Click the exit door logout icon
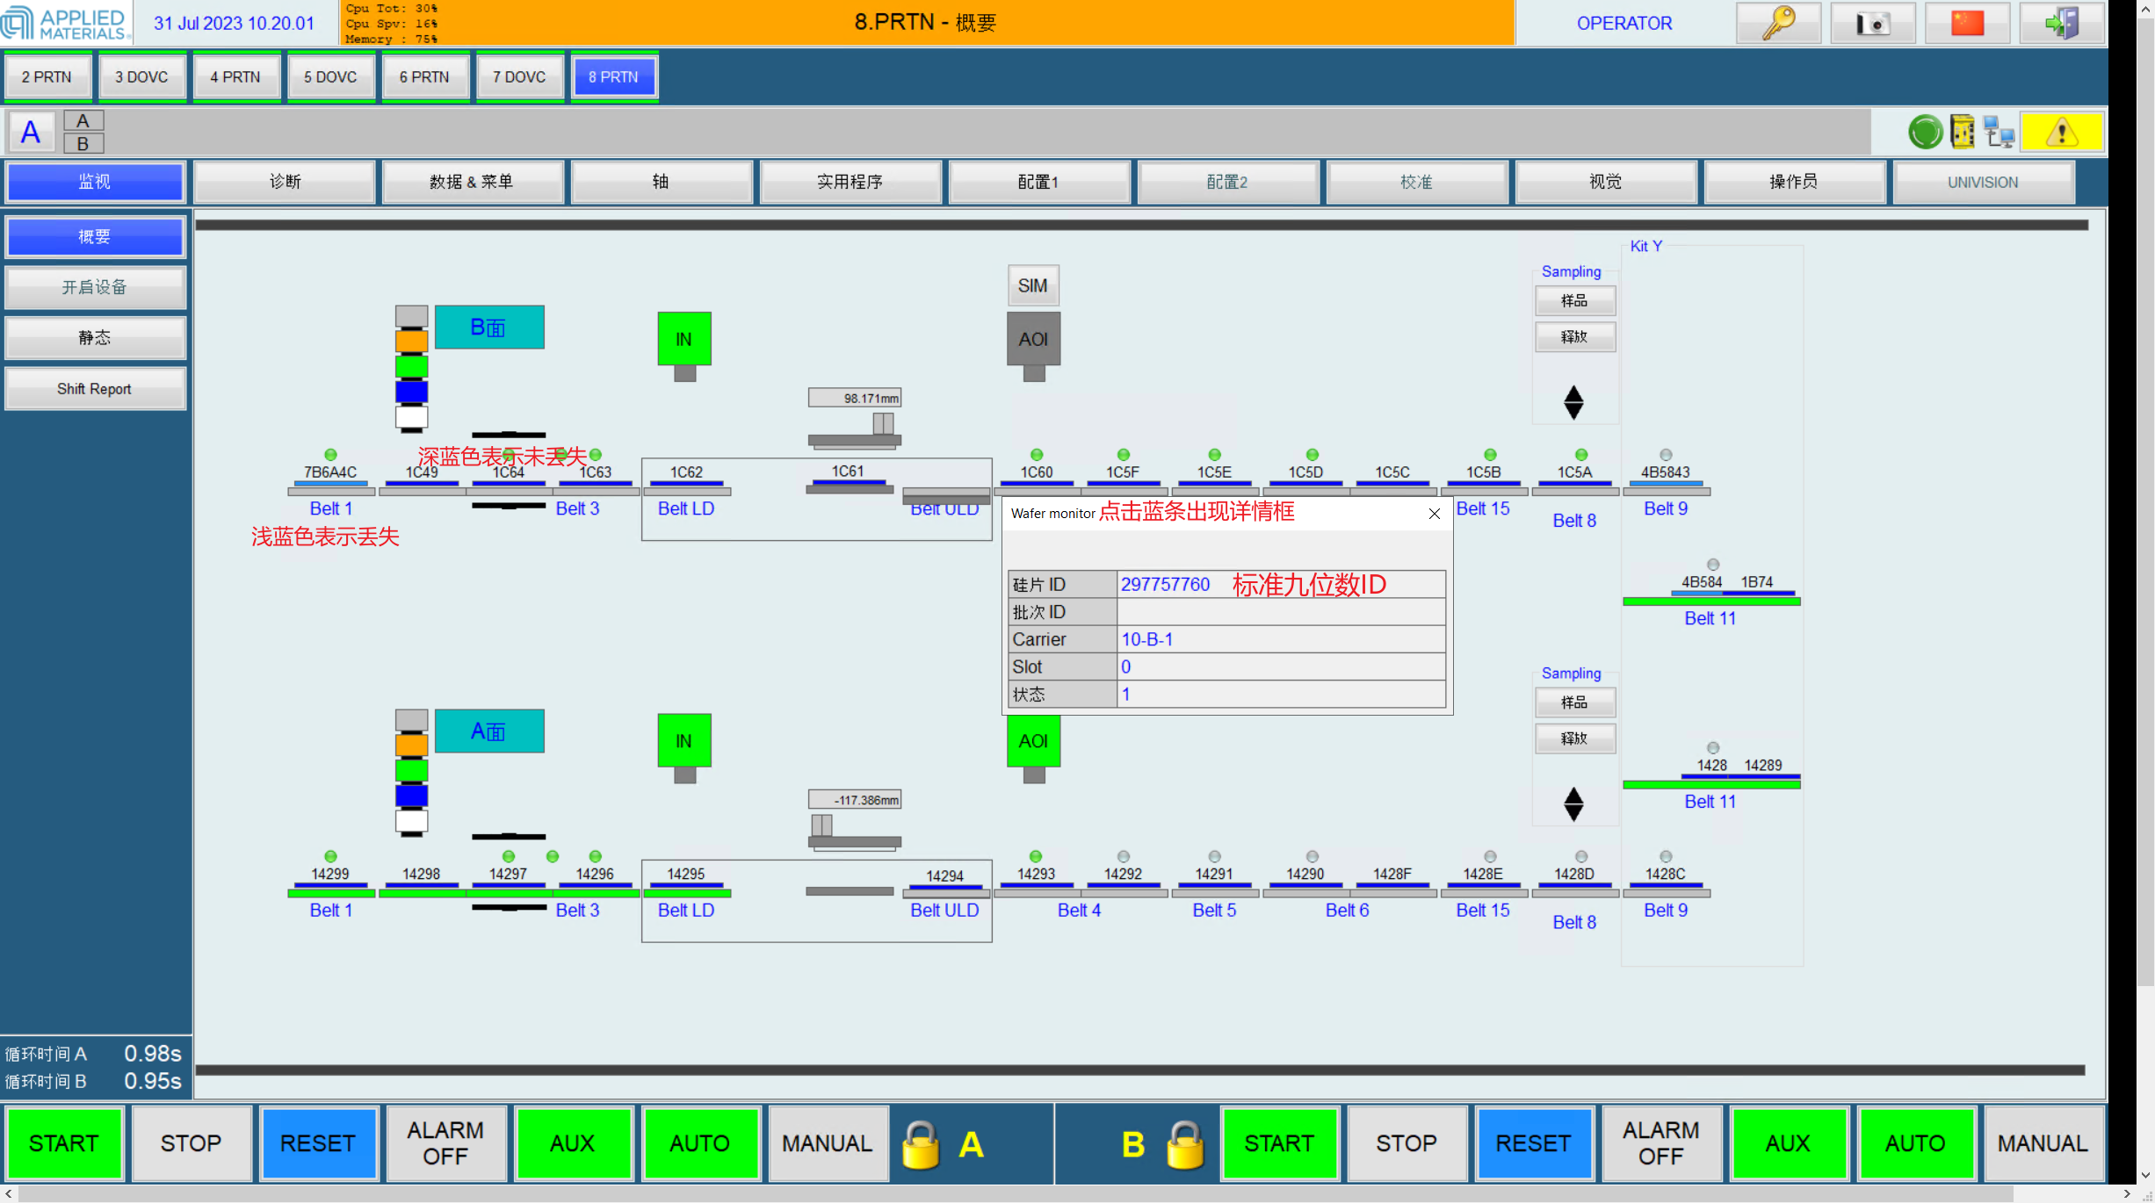This screenshot has height=1203, width=2155. [x=2061, y=24]
